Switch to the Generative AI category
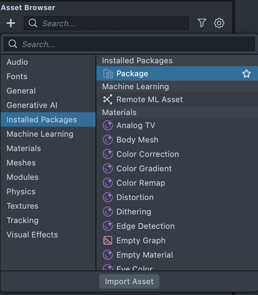Viewport: 258px width, 295px height. pyautogui.click(x=32, y=105)
